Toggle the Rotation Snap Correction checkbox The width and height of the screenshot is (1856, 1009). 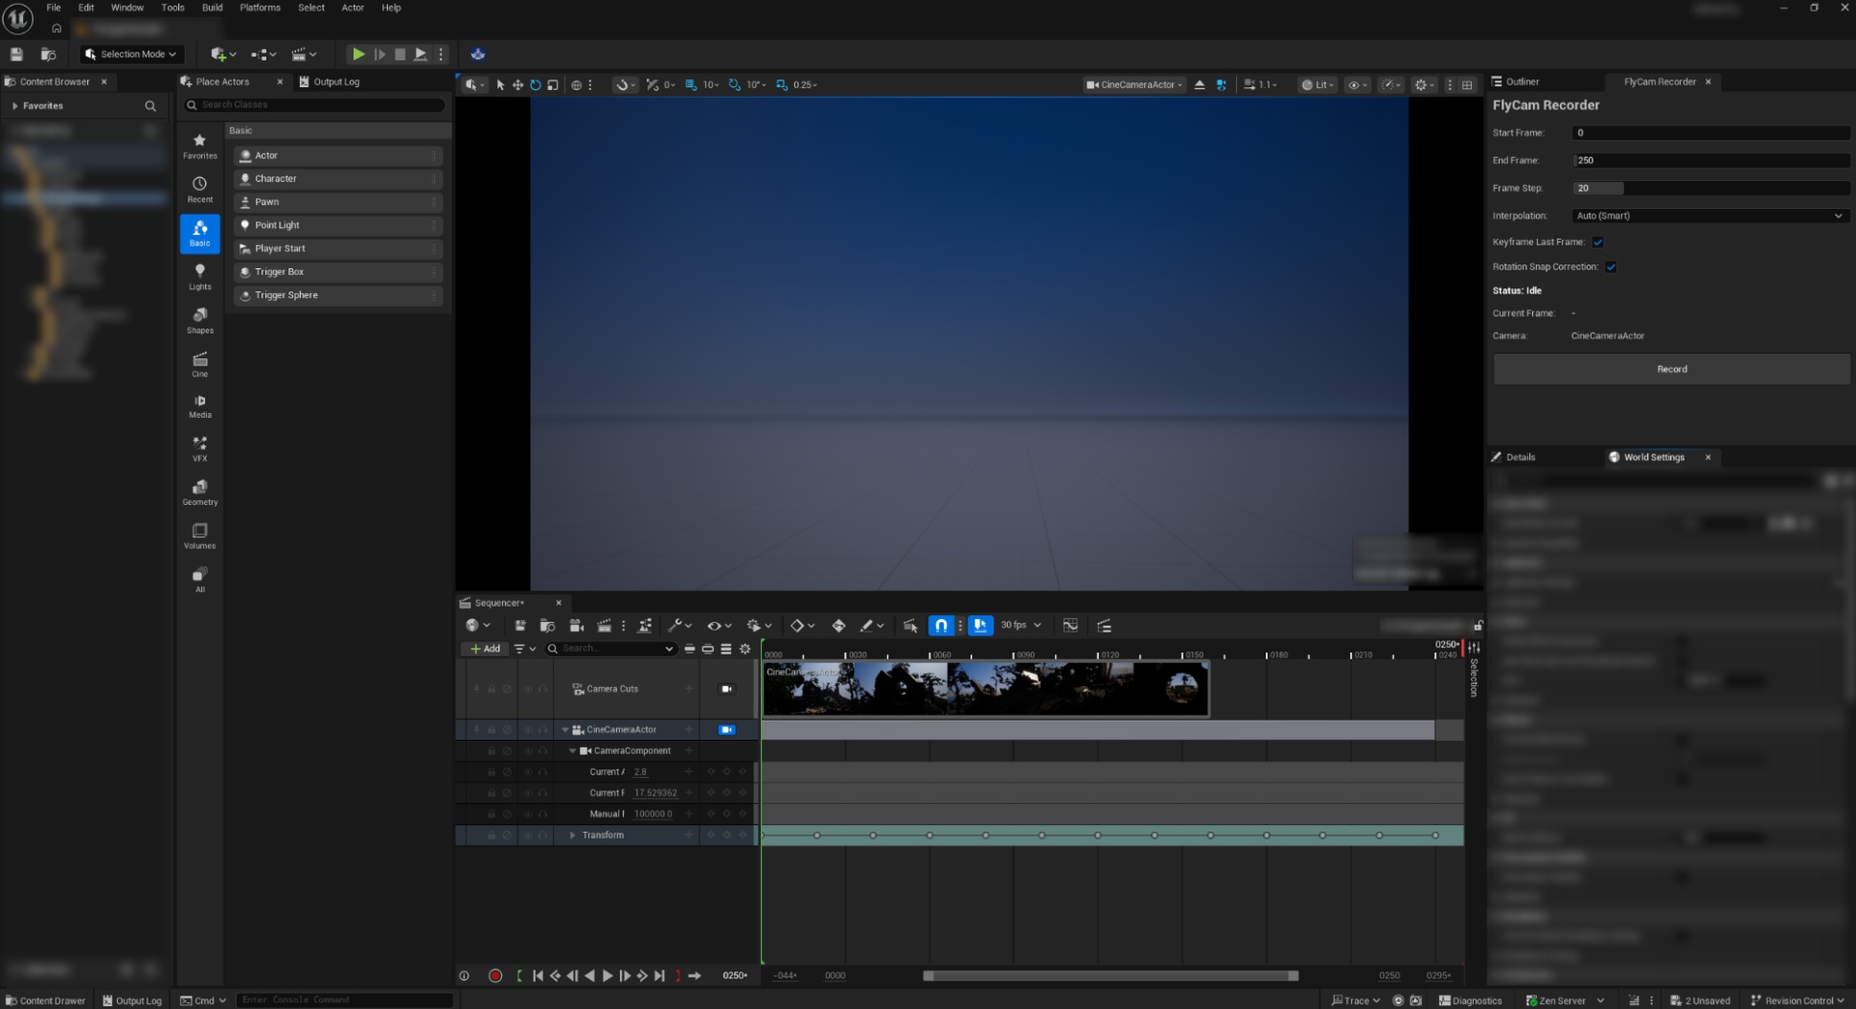coord(1610,267)
